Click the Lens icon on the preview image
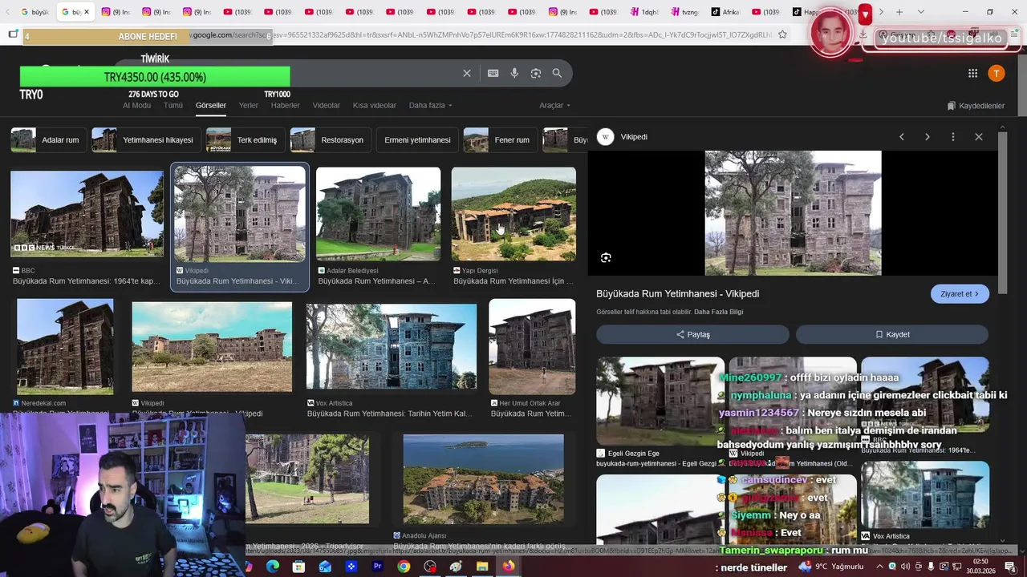Screen dimensions: 1027x577 [x=606, y=257]
